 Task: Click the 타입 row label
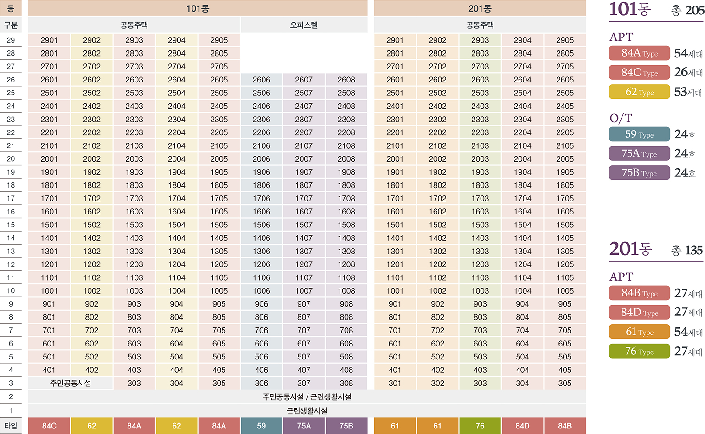pyautogui.click(x=11, y=426)
